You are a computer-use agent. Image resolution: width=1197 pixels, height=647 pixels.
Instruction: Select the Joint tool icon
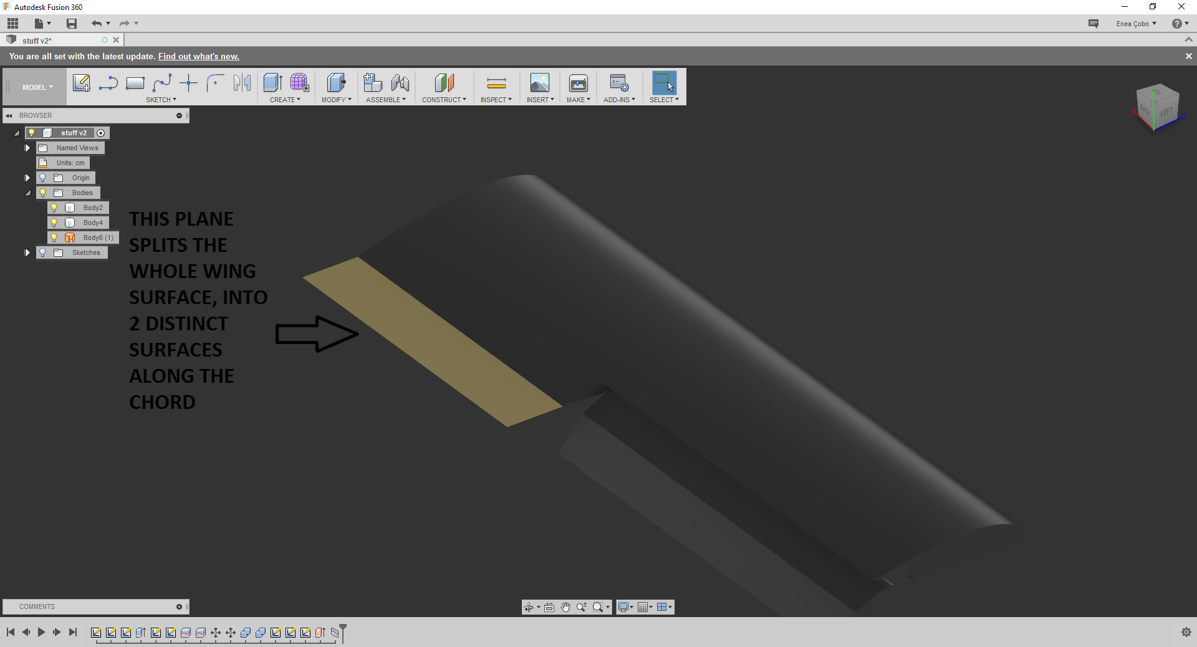pos(400,82)
